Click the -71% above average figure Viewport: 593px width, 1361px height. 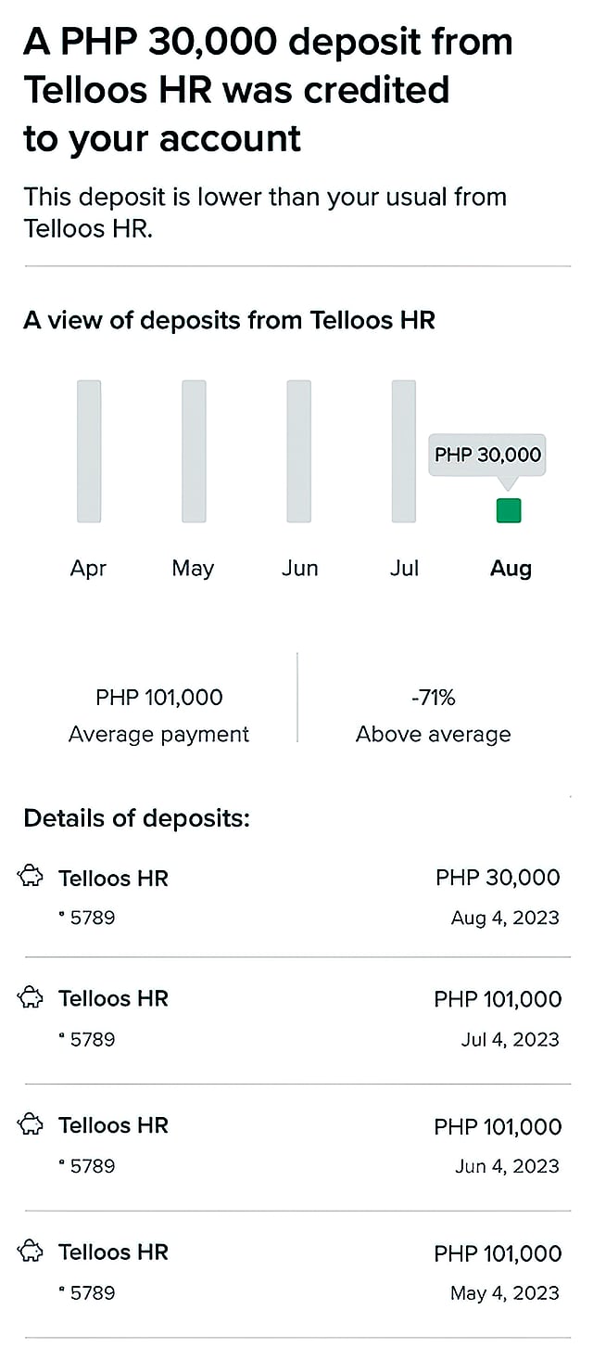[433, 697]
